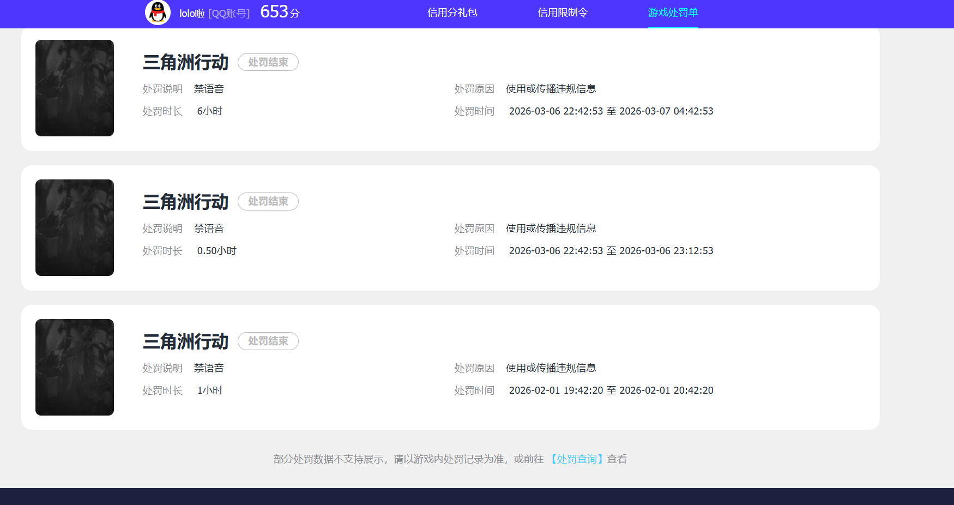
Task: Select the 游戏处罚单 tab
Action: point(673,13)
